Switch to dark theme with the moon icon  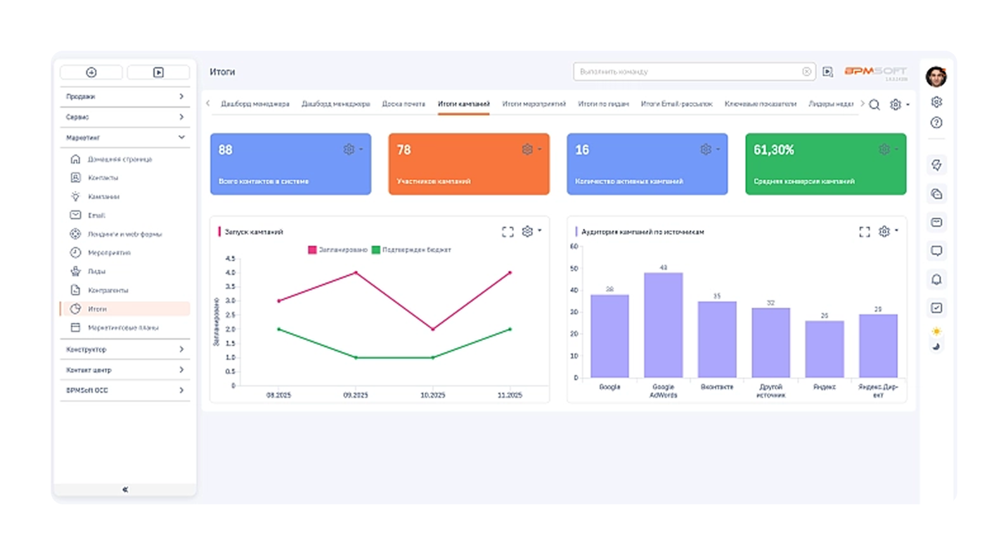936,346
